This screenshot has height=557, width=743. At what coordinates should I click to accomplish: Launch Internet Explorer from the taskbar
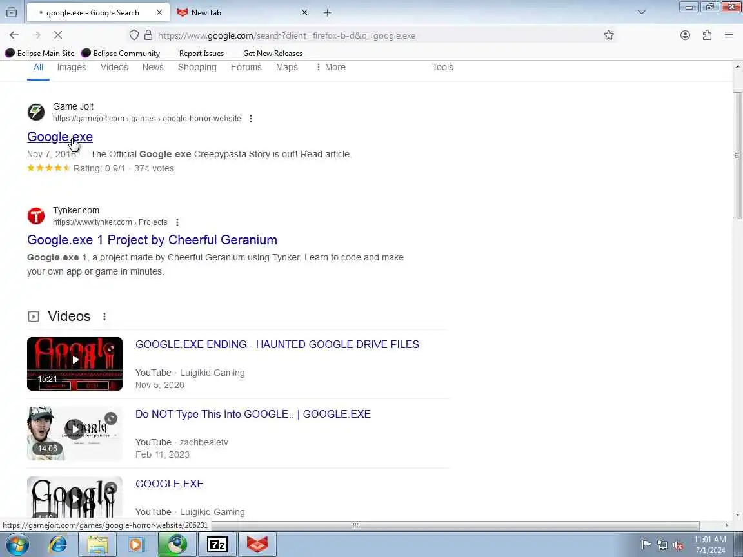(57, 545)
